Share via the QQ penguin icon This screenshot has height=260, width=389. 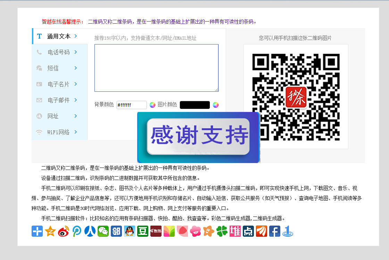(130, 231)
